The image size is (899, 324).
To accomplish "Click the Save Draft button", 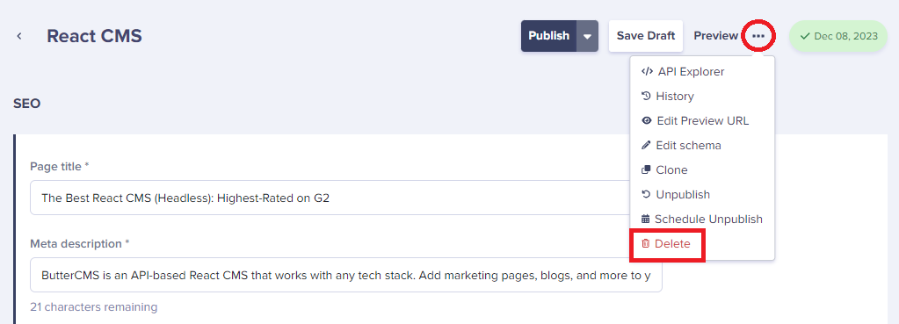I will click(646, 36).
